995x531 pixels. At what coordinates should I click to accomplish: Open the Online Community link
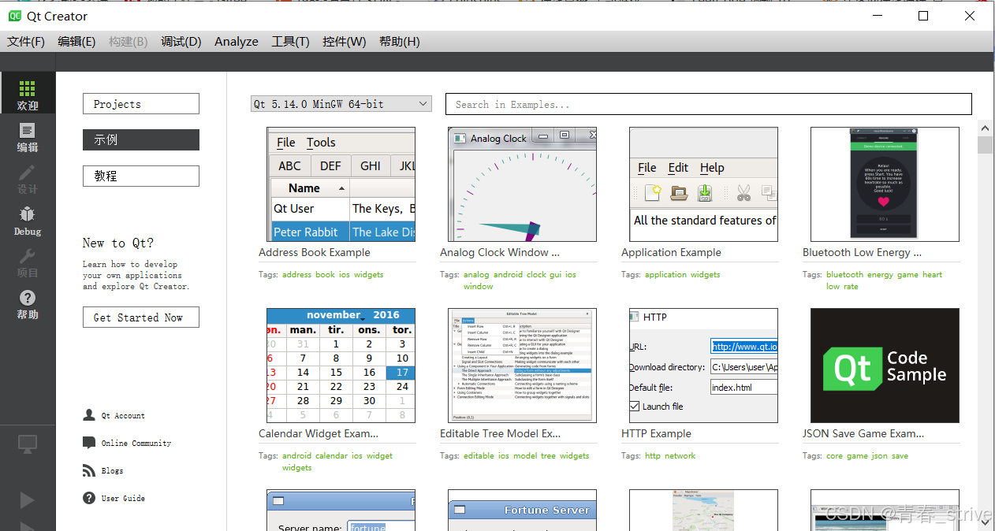tap(136, 443)
